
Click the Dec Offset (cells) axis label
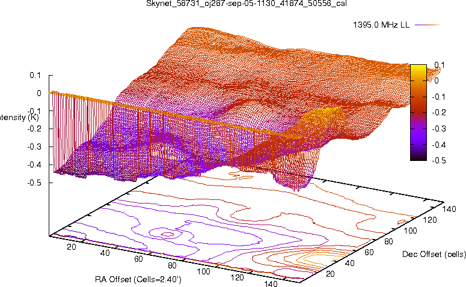point(434,255)
